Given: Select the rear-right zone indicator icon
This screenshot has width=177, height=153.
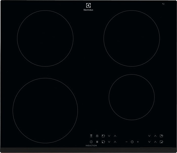Looking at the screenshot, I should pyautogui.click(x=161, y=136).
